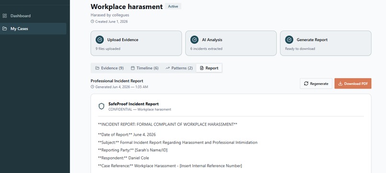Image resolution: width=386 pixels, height=173 pixels.
Task: Click 'Ready to download' text
Action: tap(300, 49)
